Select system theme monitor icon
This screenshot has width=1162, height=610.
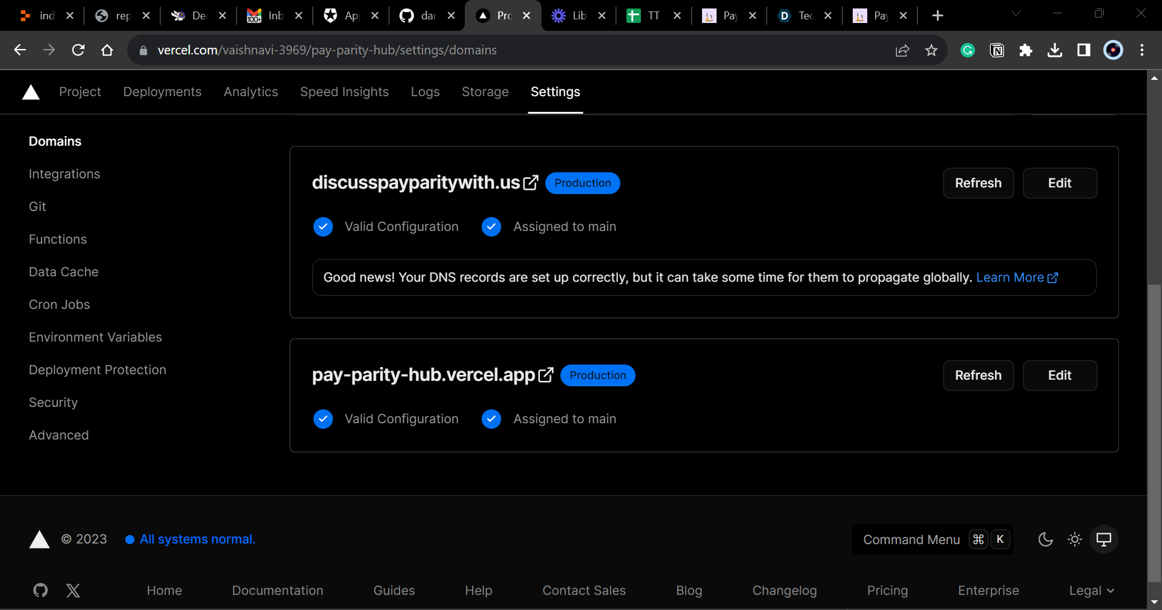tap(1104, 539)
